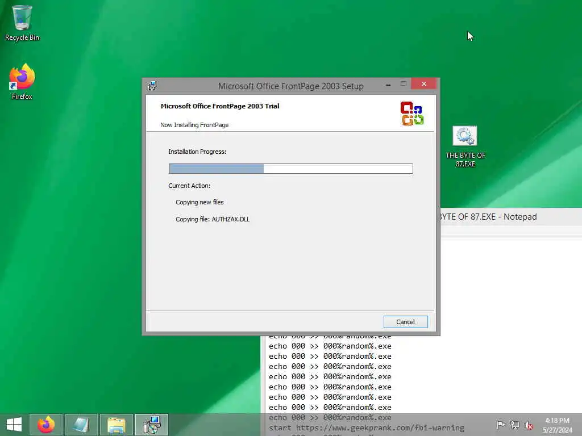Viewport: 582px width, 436px height.
Task: Select THE BYTE OF 87.EXE desktop file
Action: point(465,146)
